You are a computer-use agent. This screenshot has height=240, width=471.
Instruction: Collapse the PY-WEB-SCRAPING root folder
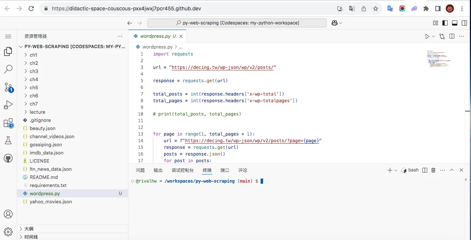click(72, 47)
